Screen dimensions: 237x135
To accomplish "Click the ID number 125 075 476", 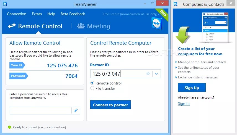I will point(62,65).
